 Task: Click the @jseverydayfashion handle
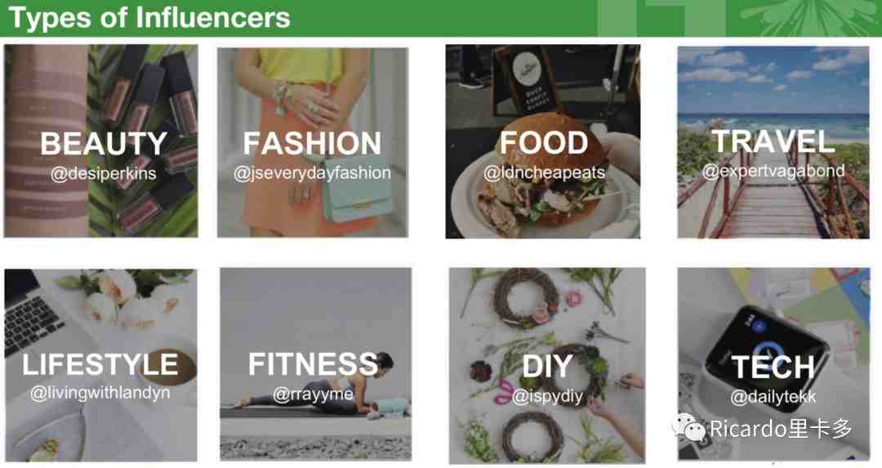(312, 172)
